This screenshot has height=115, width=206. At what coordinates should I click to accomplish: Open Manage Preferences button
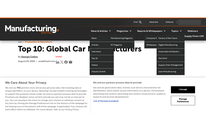click(183, 100)
